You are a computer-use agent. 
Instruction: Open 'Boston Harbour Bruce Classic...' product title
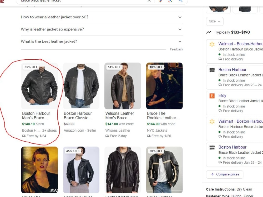78,116
